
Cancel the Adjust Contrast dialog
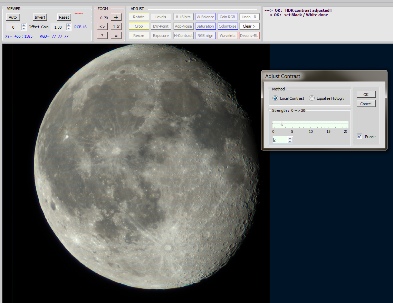coord(366,104)
